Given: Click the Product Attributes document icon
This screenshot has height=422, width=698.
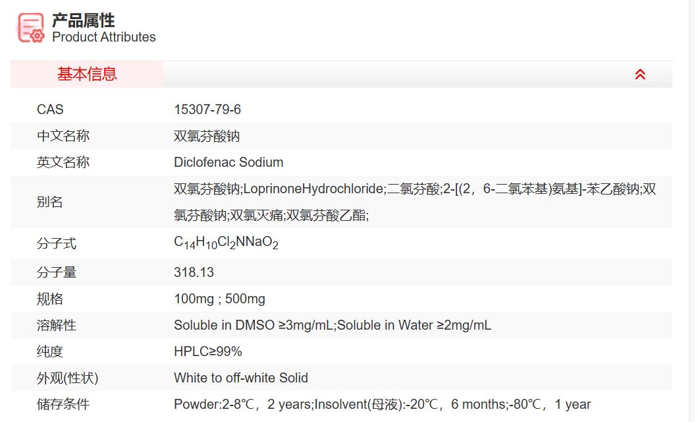Looking at the screenshot, I should 31,28.
